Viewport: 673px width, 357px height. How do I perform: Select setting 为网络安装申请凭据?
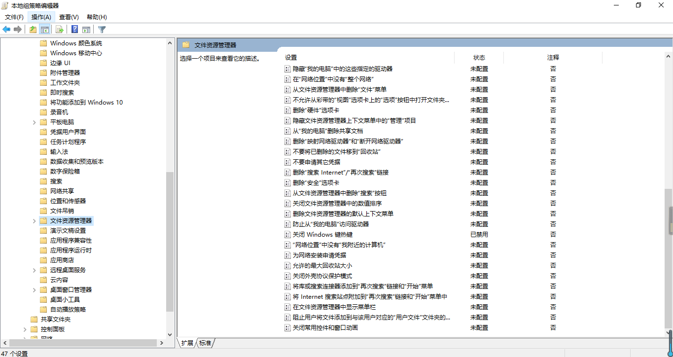coord(319,255)
